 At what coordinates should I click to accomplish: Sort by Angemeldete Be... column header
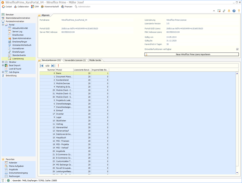pos(100,70)
